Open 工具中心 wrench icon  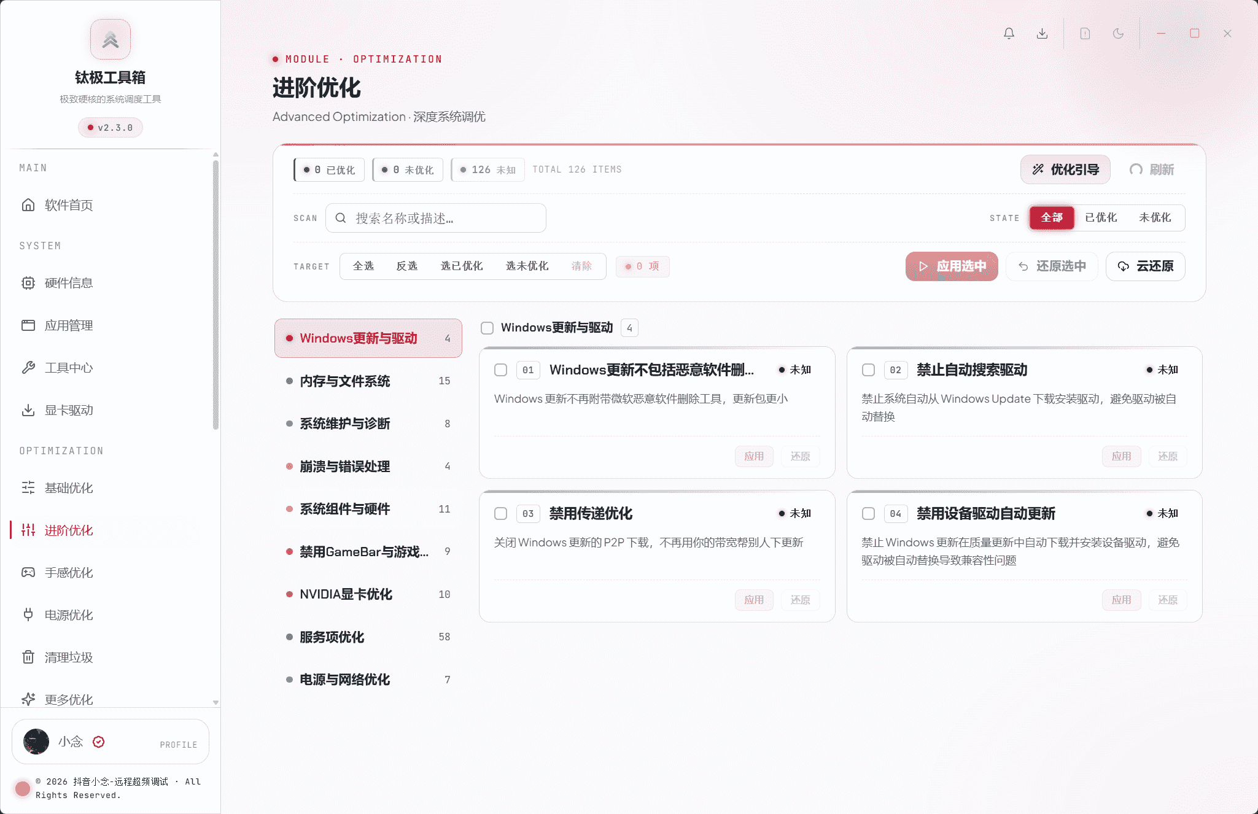pos(28,368)
